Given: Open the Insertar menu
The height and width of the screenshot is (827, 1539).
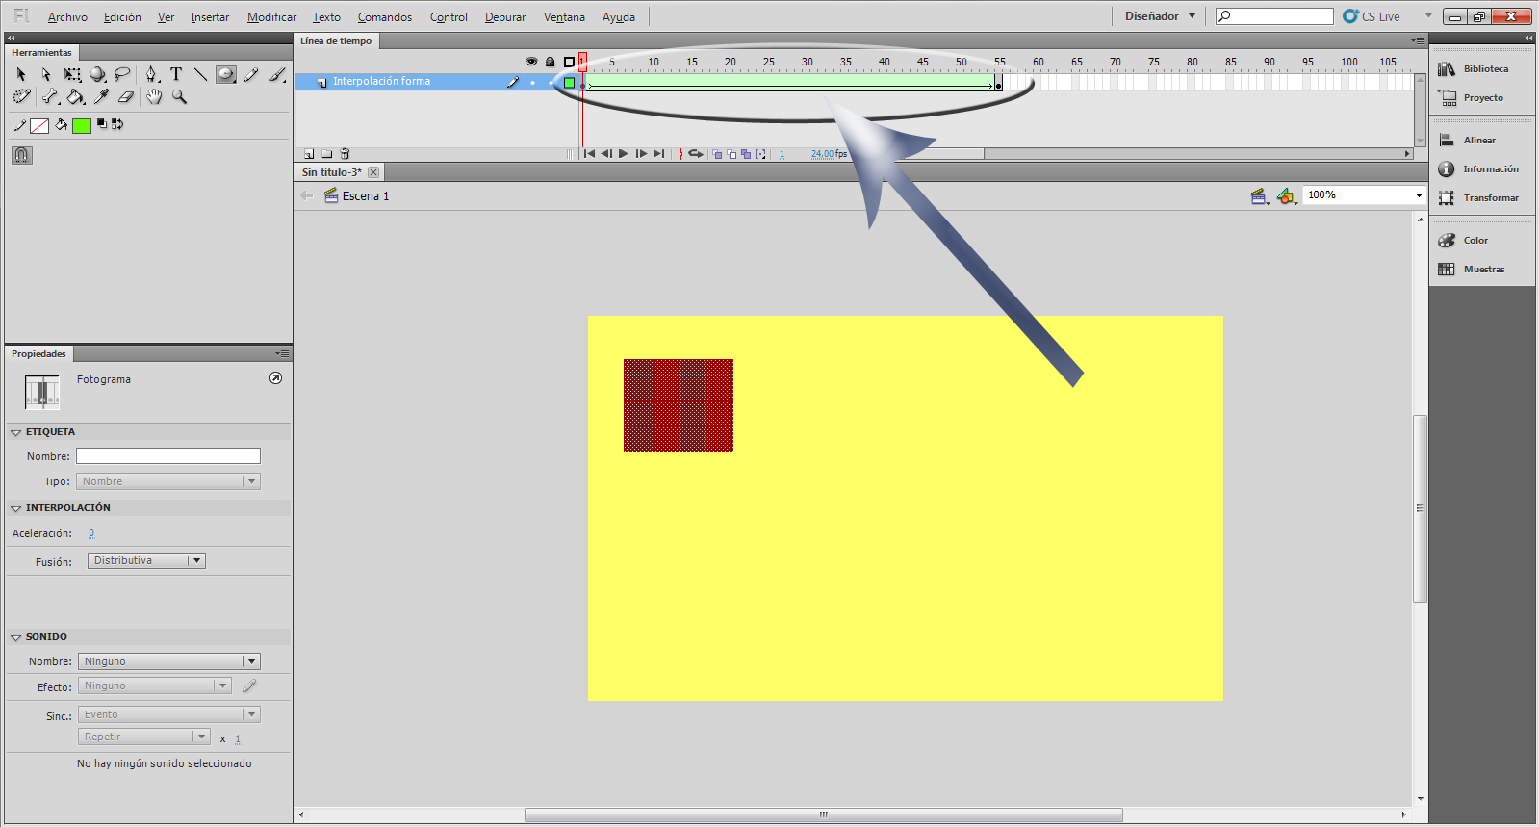Looking at the screenshot, I should click(210, 17).
